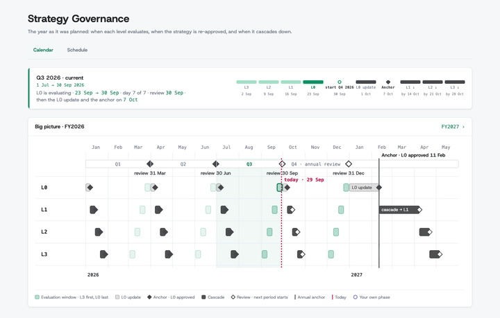Select the Q4 annual review label
This screenshot has height=318, width=500.
[316, 164]
